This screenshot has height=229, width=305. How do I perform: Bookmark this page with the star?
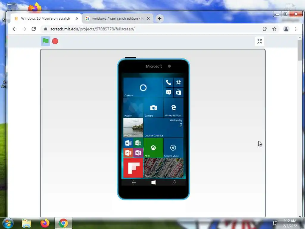274,29
